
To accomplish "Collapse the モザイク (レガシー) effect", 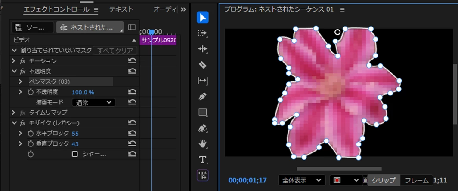I will point(14,123).
